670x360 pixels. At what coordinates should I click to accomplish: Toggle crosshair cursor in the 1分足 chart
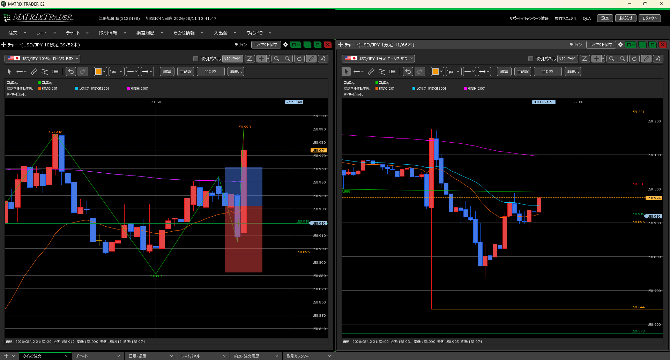point(596,59)
